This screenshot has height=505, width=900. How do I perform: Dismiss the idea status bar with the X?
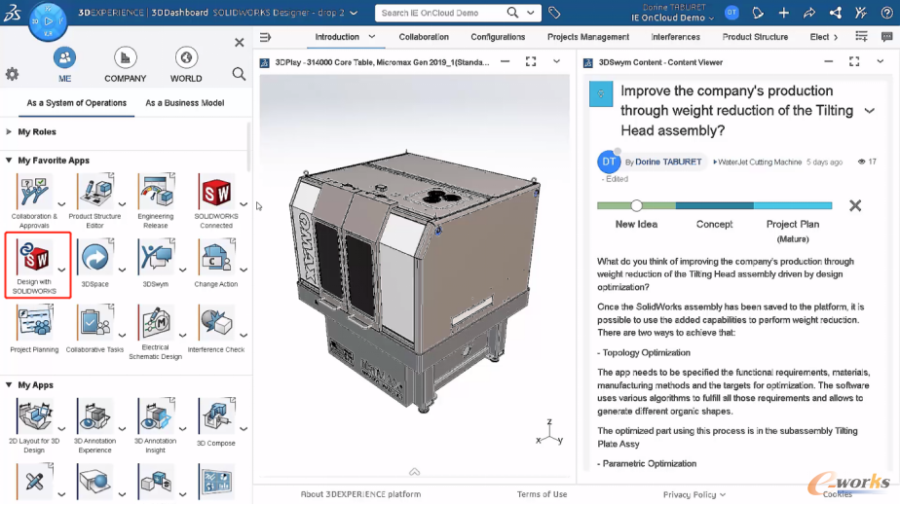[x=855, y=205]
